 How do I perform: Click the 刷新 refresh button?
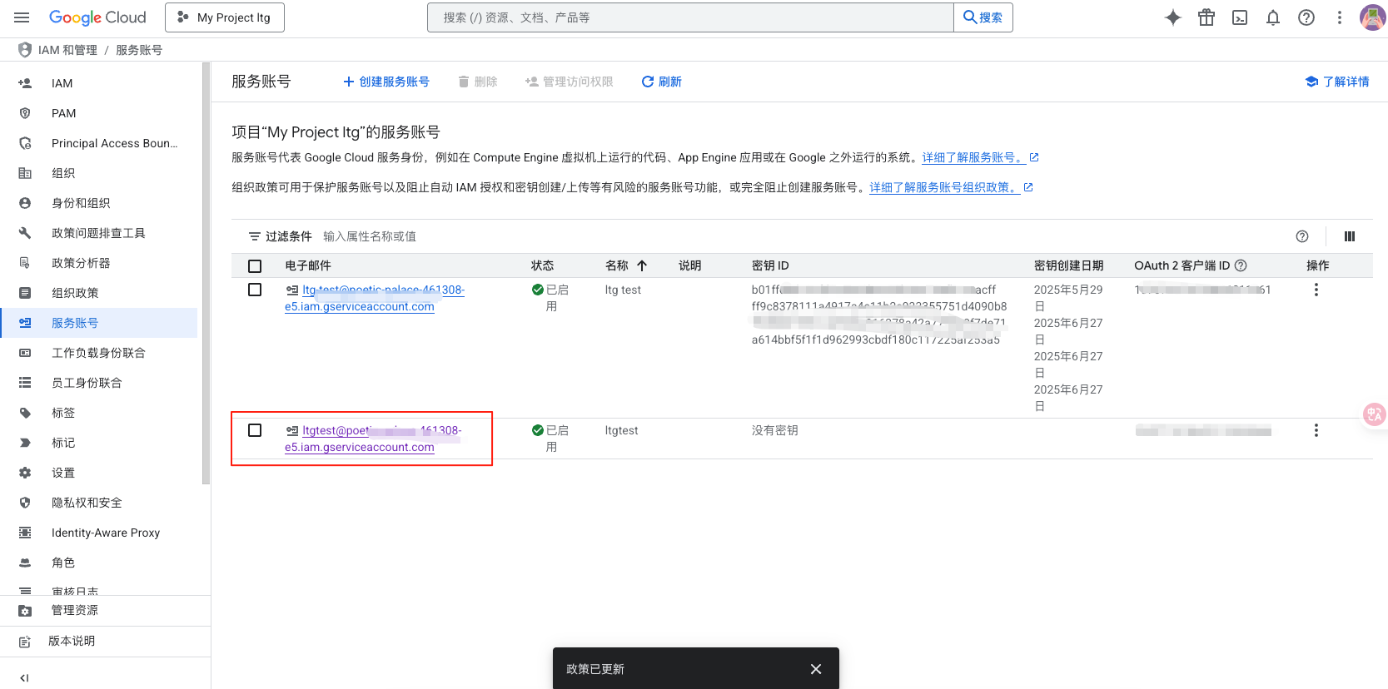(661, 82)
